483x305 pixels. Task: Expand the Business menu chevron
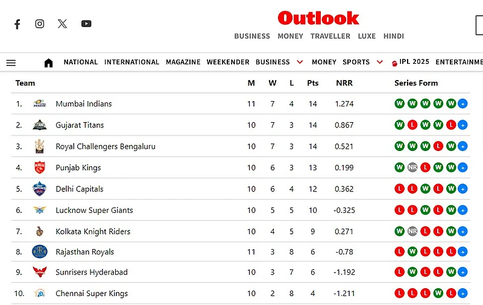click(x=300, y=62)
